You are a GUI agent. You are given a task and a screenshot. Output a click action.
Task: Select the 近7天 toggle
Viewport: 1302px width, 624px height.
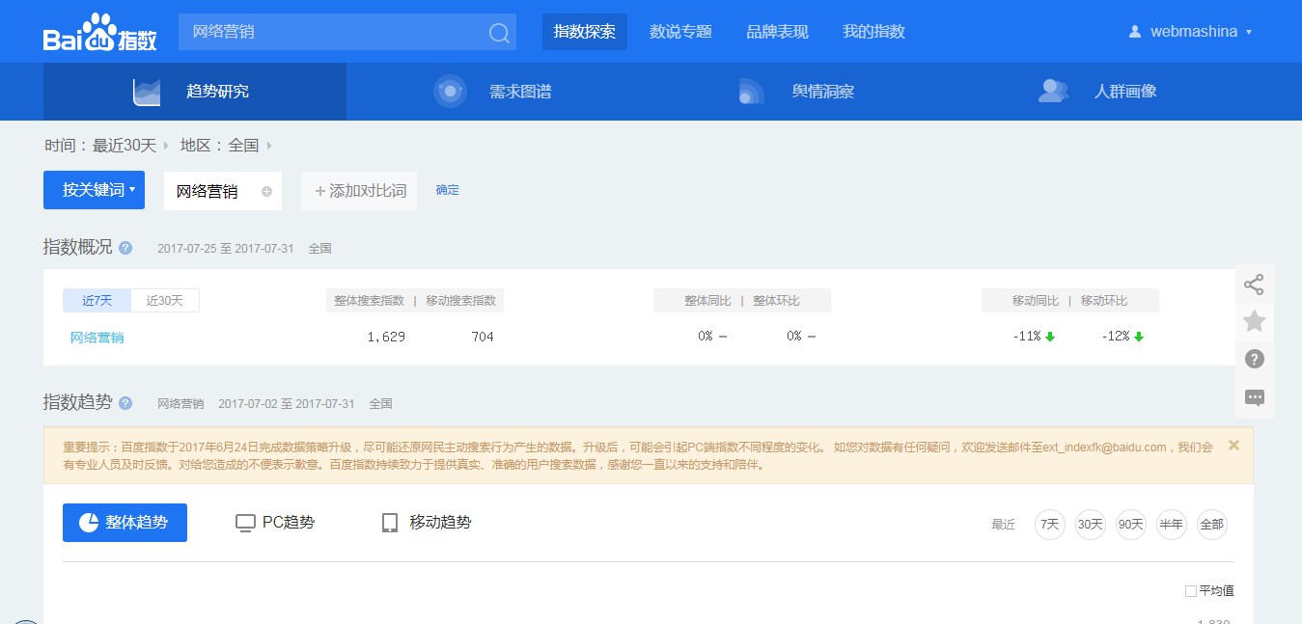pos(97,300)
